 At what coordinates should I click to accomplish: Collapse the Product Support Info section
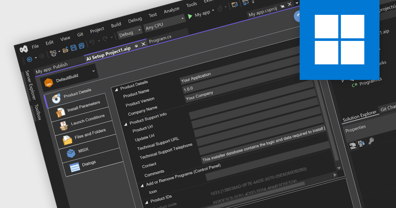pyautogui.click(x=126, y=124)
